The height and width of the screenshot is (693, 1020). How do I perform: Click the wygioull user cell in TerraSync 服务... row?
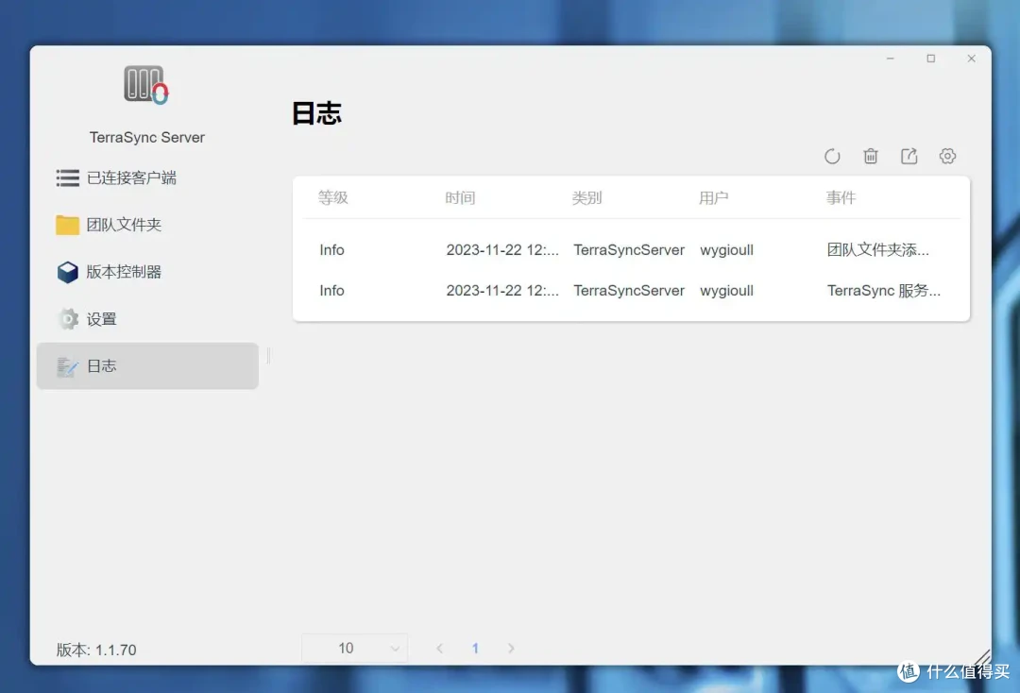tap(726, 291)
